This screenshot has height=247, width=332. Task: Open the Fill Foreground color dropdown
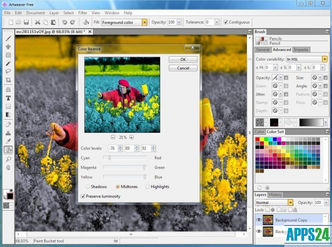[144, 22]
